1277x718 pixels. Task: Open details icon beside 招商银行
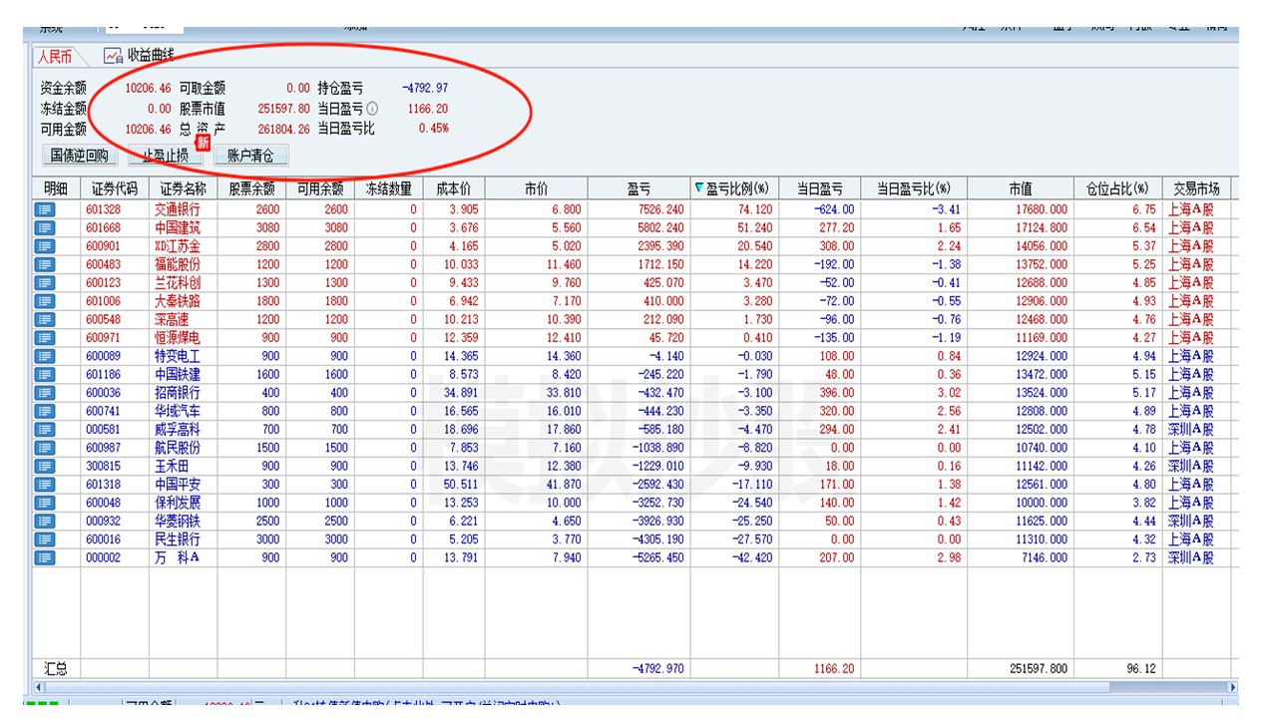[45, 393]
